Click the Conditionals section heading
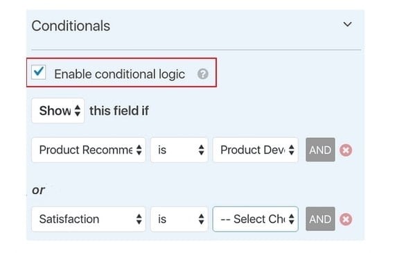Viewport: 404px width, 253px height. click(x=71, y=26)
